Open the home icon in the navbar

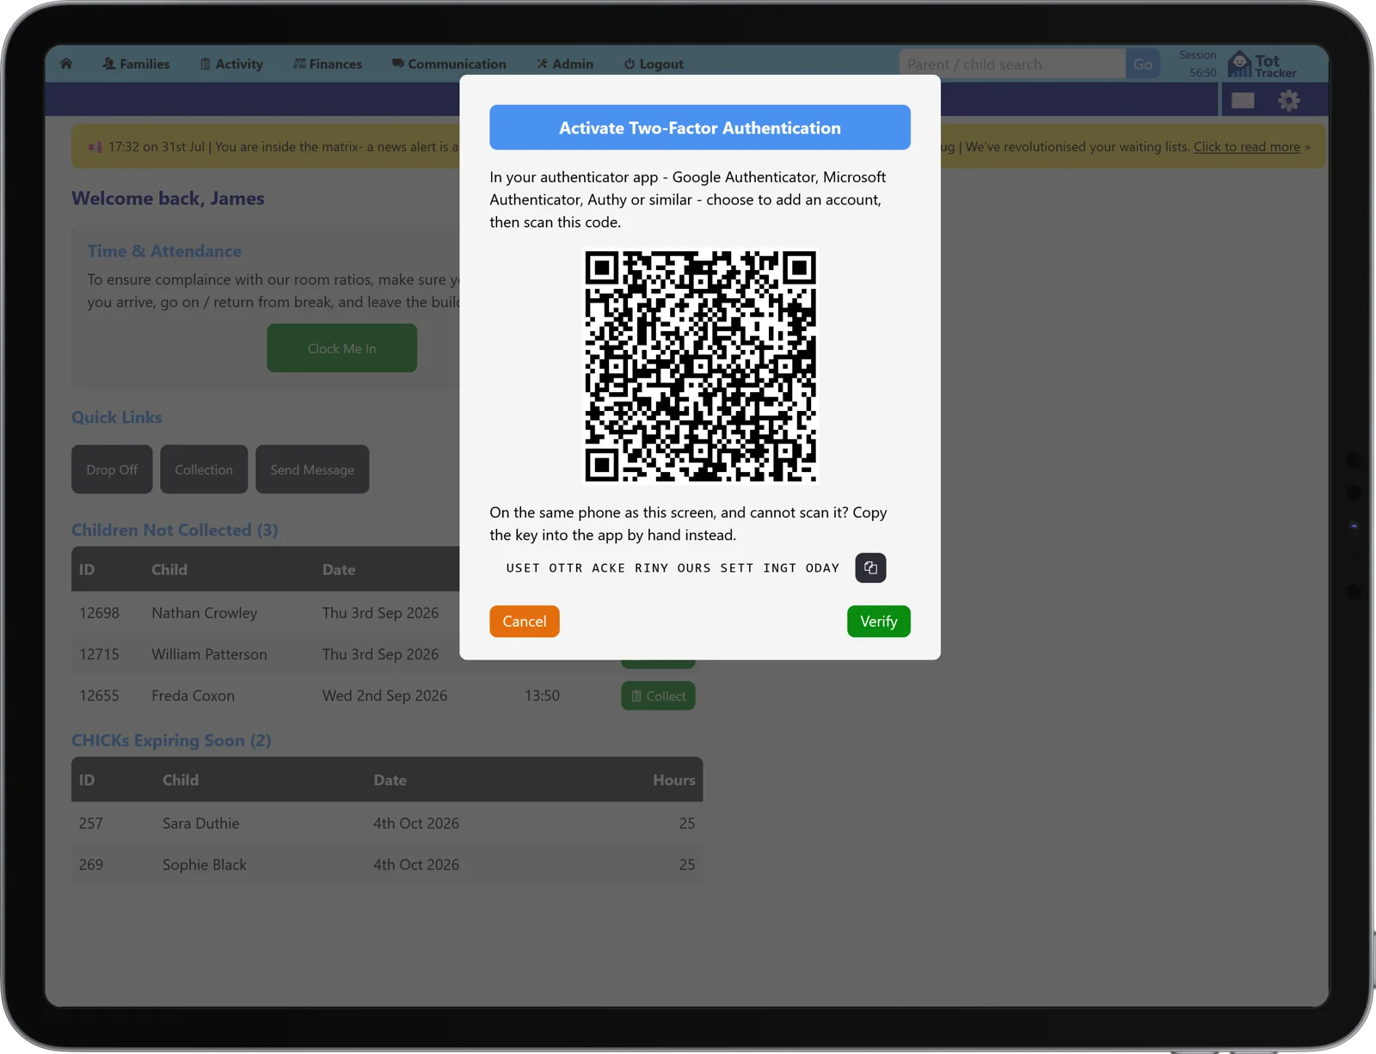[66, 64]
